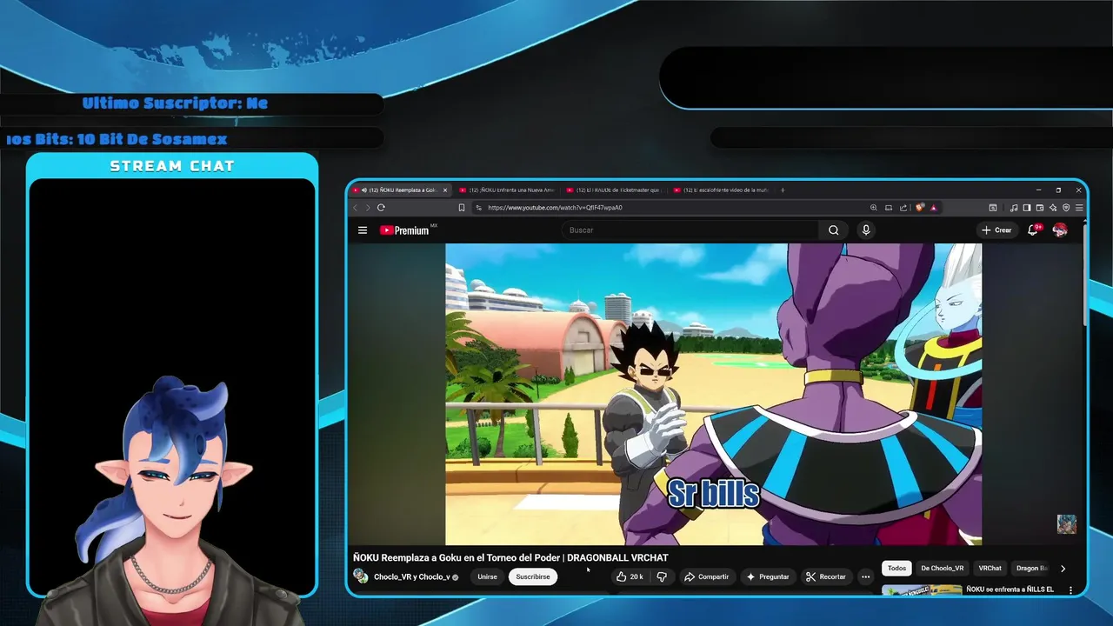Select the Todos filter chip

896,568
